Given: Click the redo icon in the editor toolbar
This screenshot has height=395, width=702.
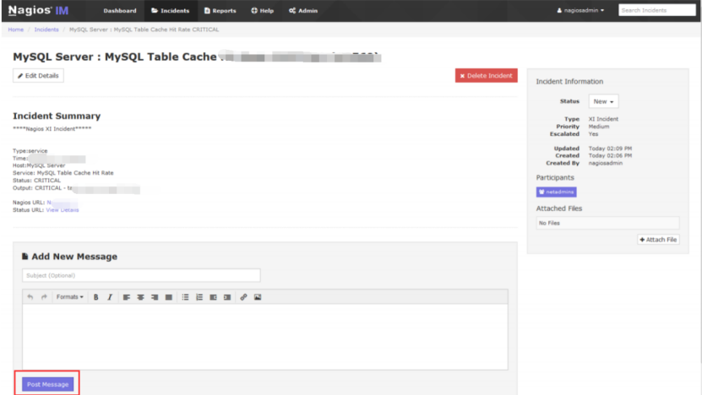Looking at the screenshot, I should [x=44, y=297].
